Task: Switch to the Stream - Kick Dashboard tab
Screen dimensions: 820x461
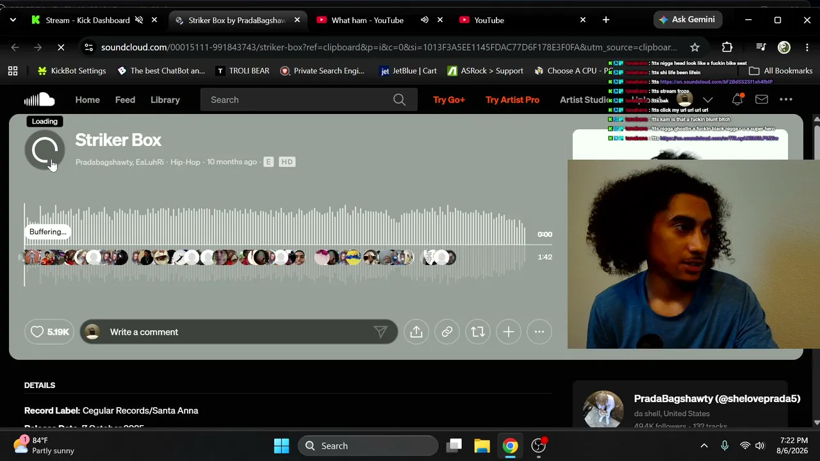Action: 88,20
